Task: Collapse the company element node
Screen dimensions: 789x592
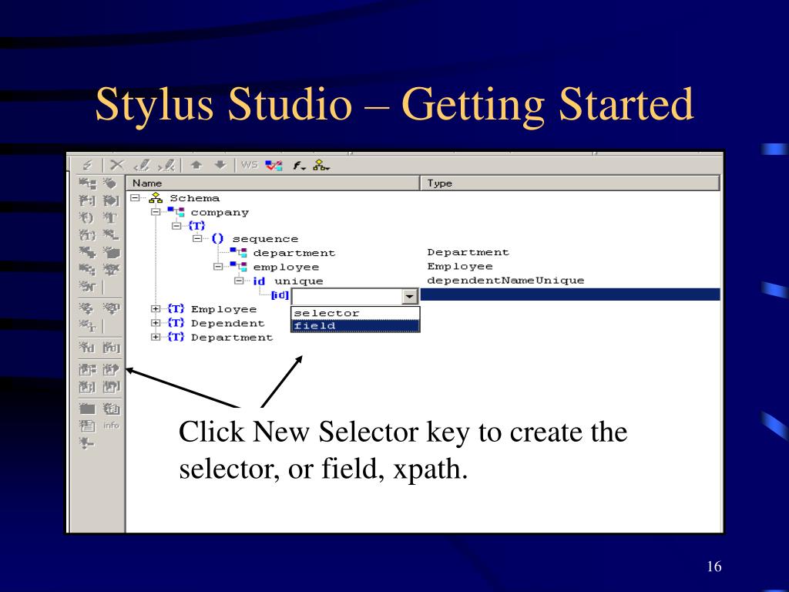Action: [x=156, y=212]
